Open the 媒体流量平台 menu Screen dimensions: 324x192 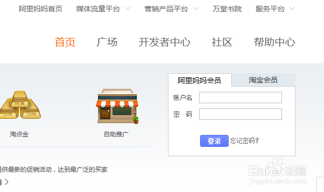(x=98, y=9)
